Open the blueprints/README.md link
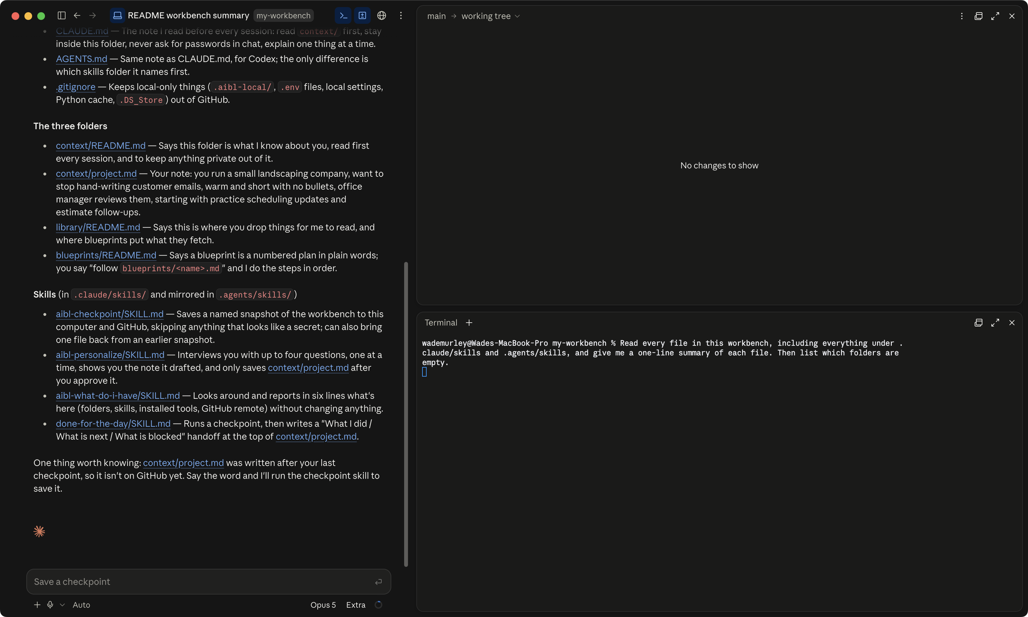This screenshot has width=1028, height=617. (x=106, y=255)
